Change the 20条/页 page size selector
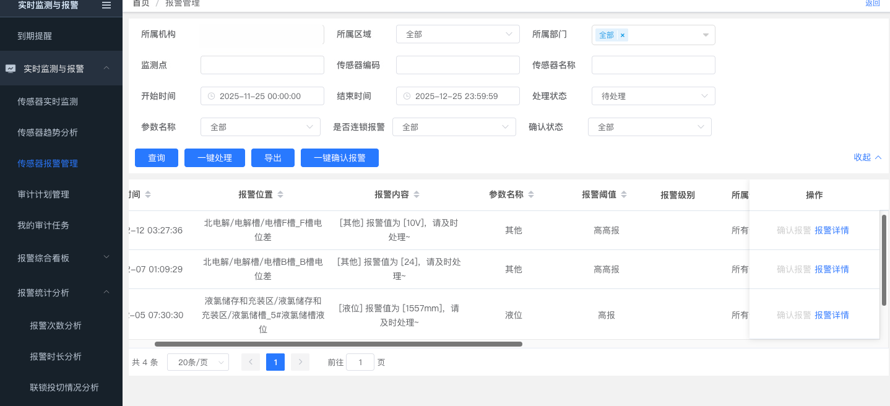The height and width of the screenshot is (406, 890). 198,363
